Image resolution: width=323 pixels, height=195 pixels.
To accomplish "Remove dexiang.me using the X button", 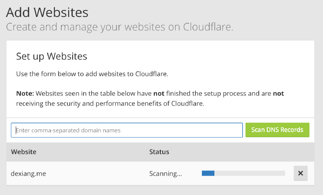I will point(300,173).
